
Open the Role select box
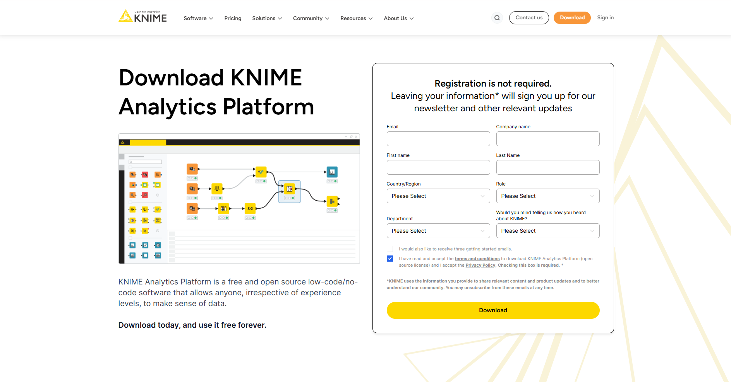click(547, 196)
